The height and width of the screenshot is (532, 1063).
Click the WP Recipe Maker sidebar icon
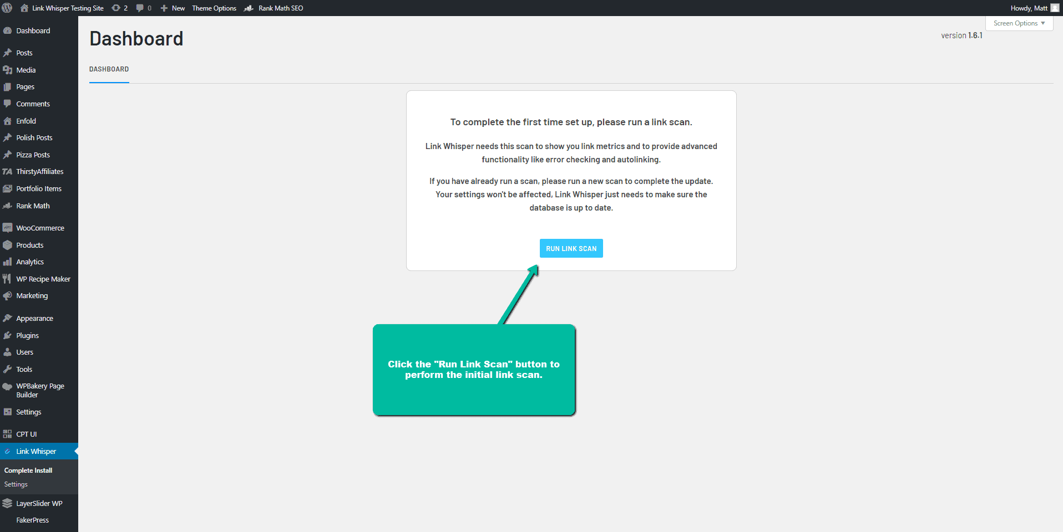[8, 278]
